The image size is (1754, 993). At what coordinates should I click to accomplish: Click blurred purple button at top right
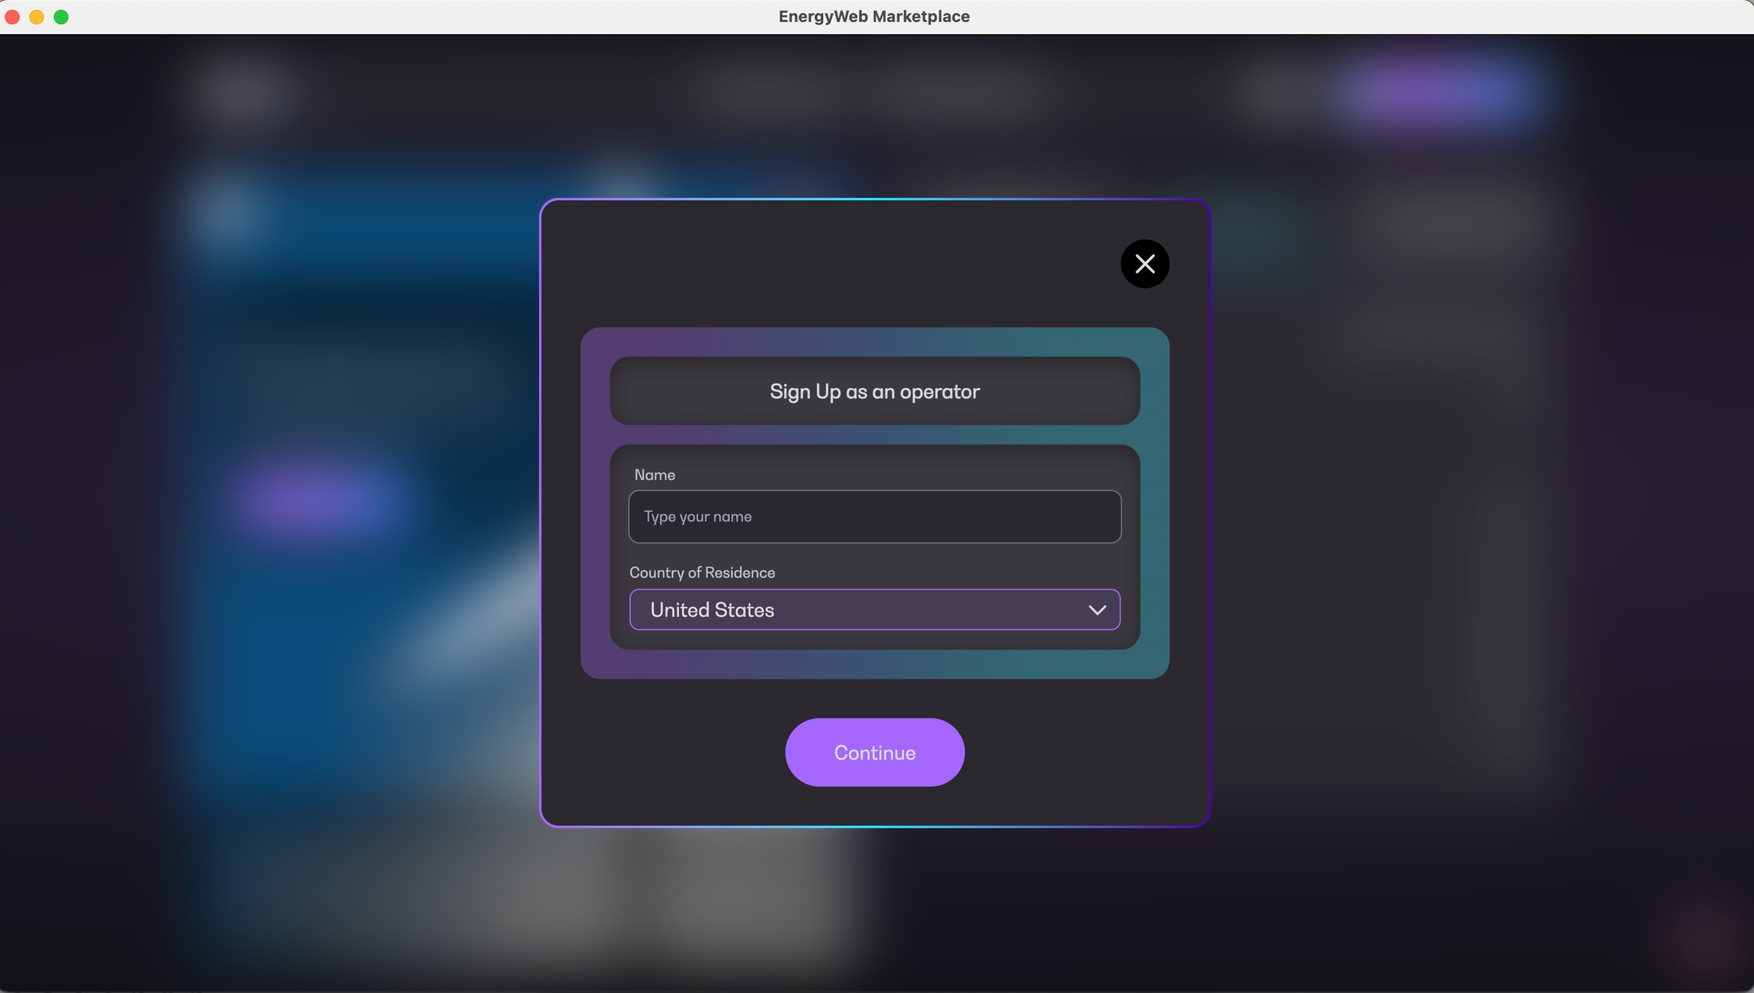(x=1435, y=91)
